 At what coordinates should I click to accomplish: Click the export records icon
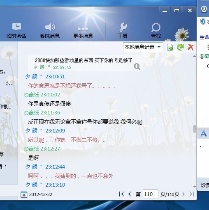(x=170, y=47)
